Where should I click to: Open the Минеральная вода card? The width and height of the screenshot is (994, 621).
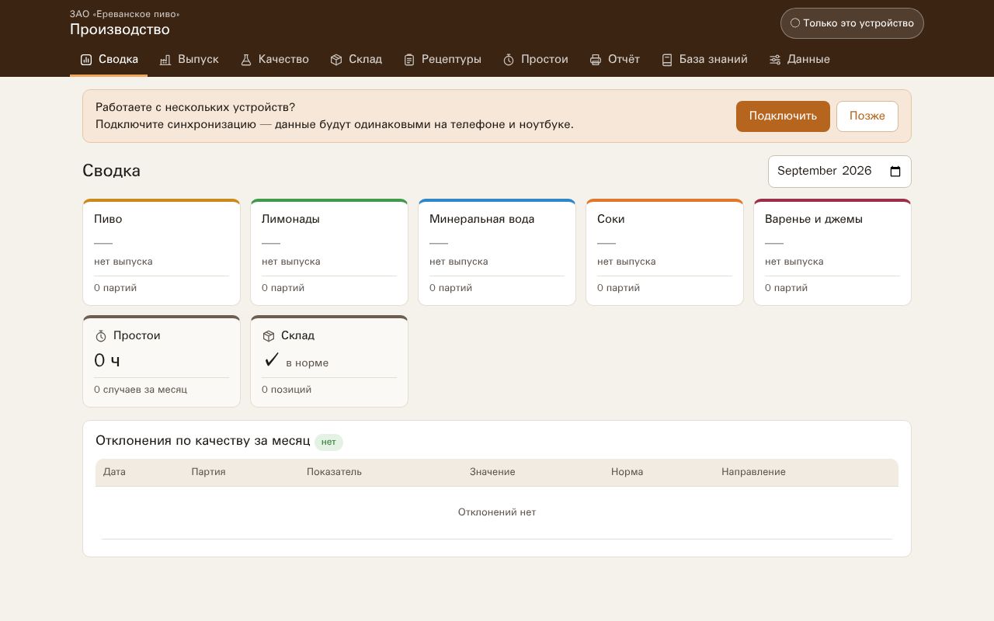pyautogui.click(x=497, y=252)
